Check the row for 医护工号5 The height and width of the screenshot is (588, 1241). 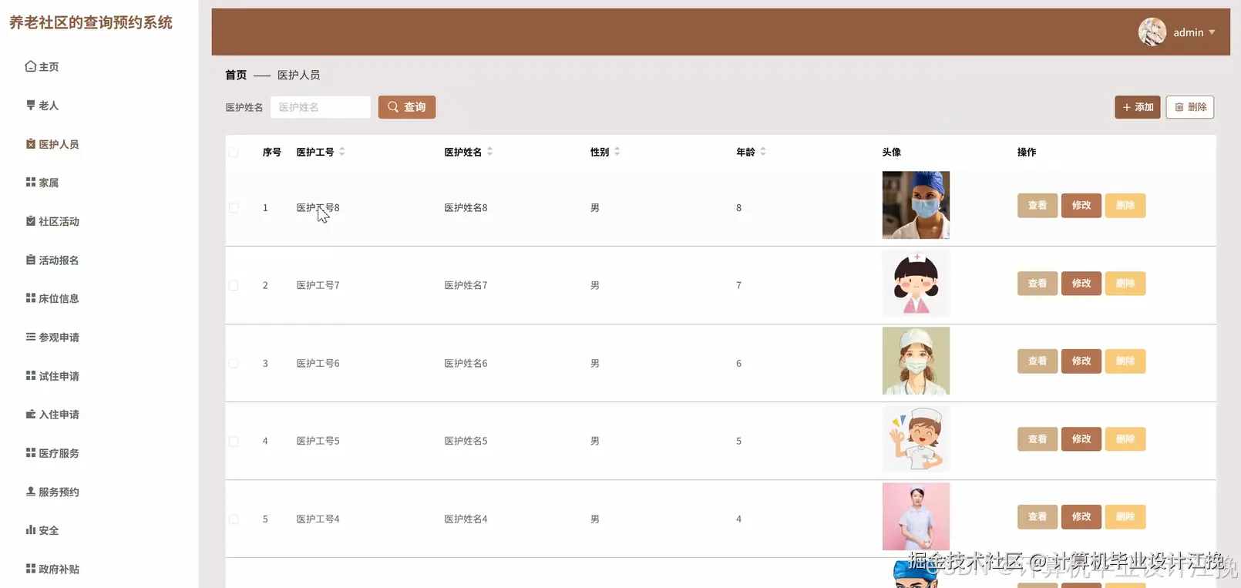234,442
